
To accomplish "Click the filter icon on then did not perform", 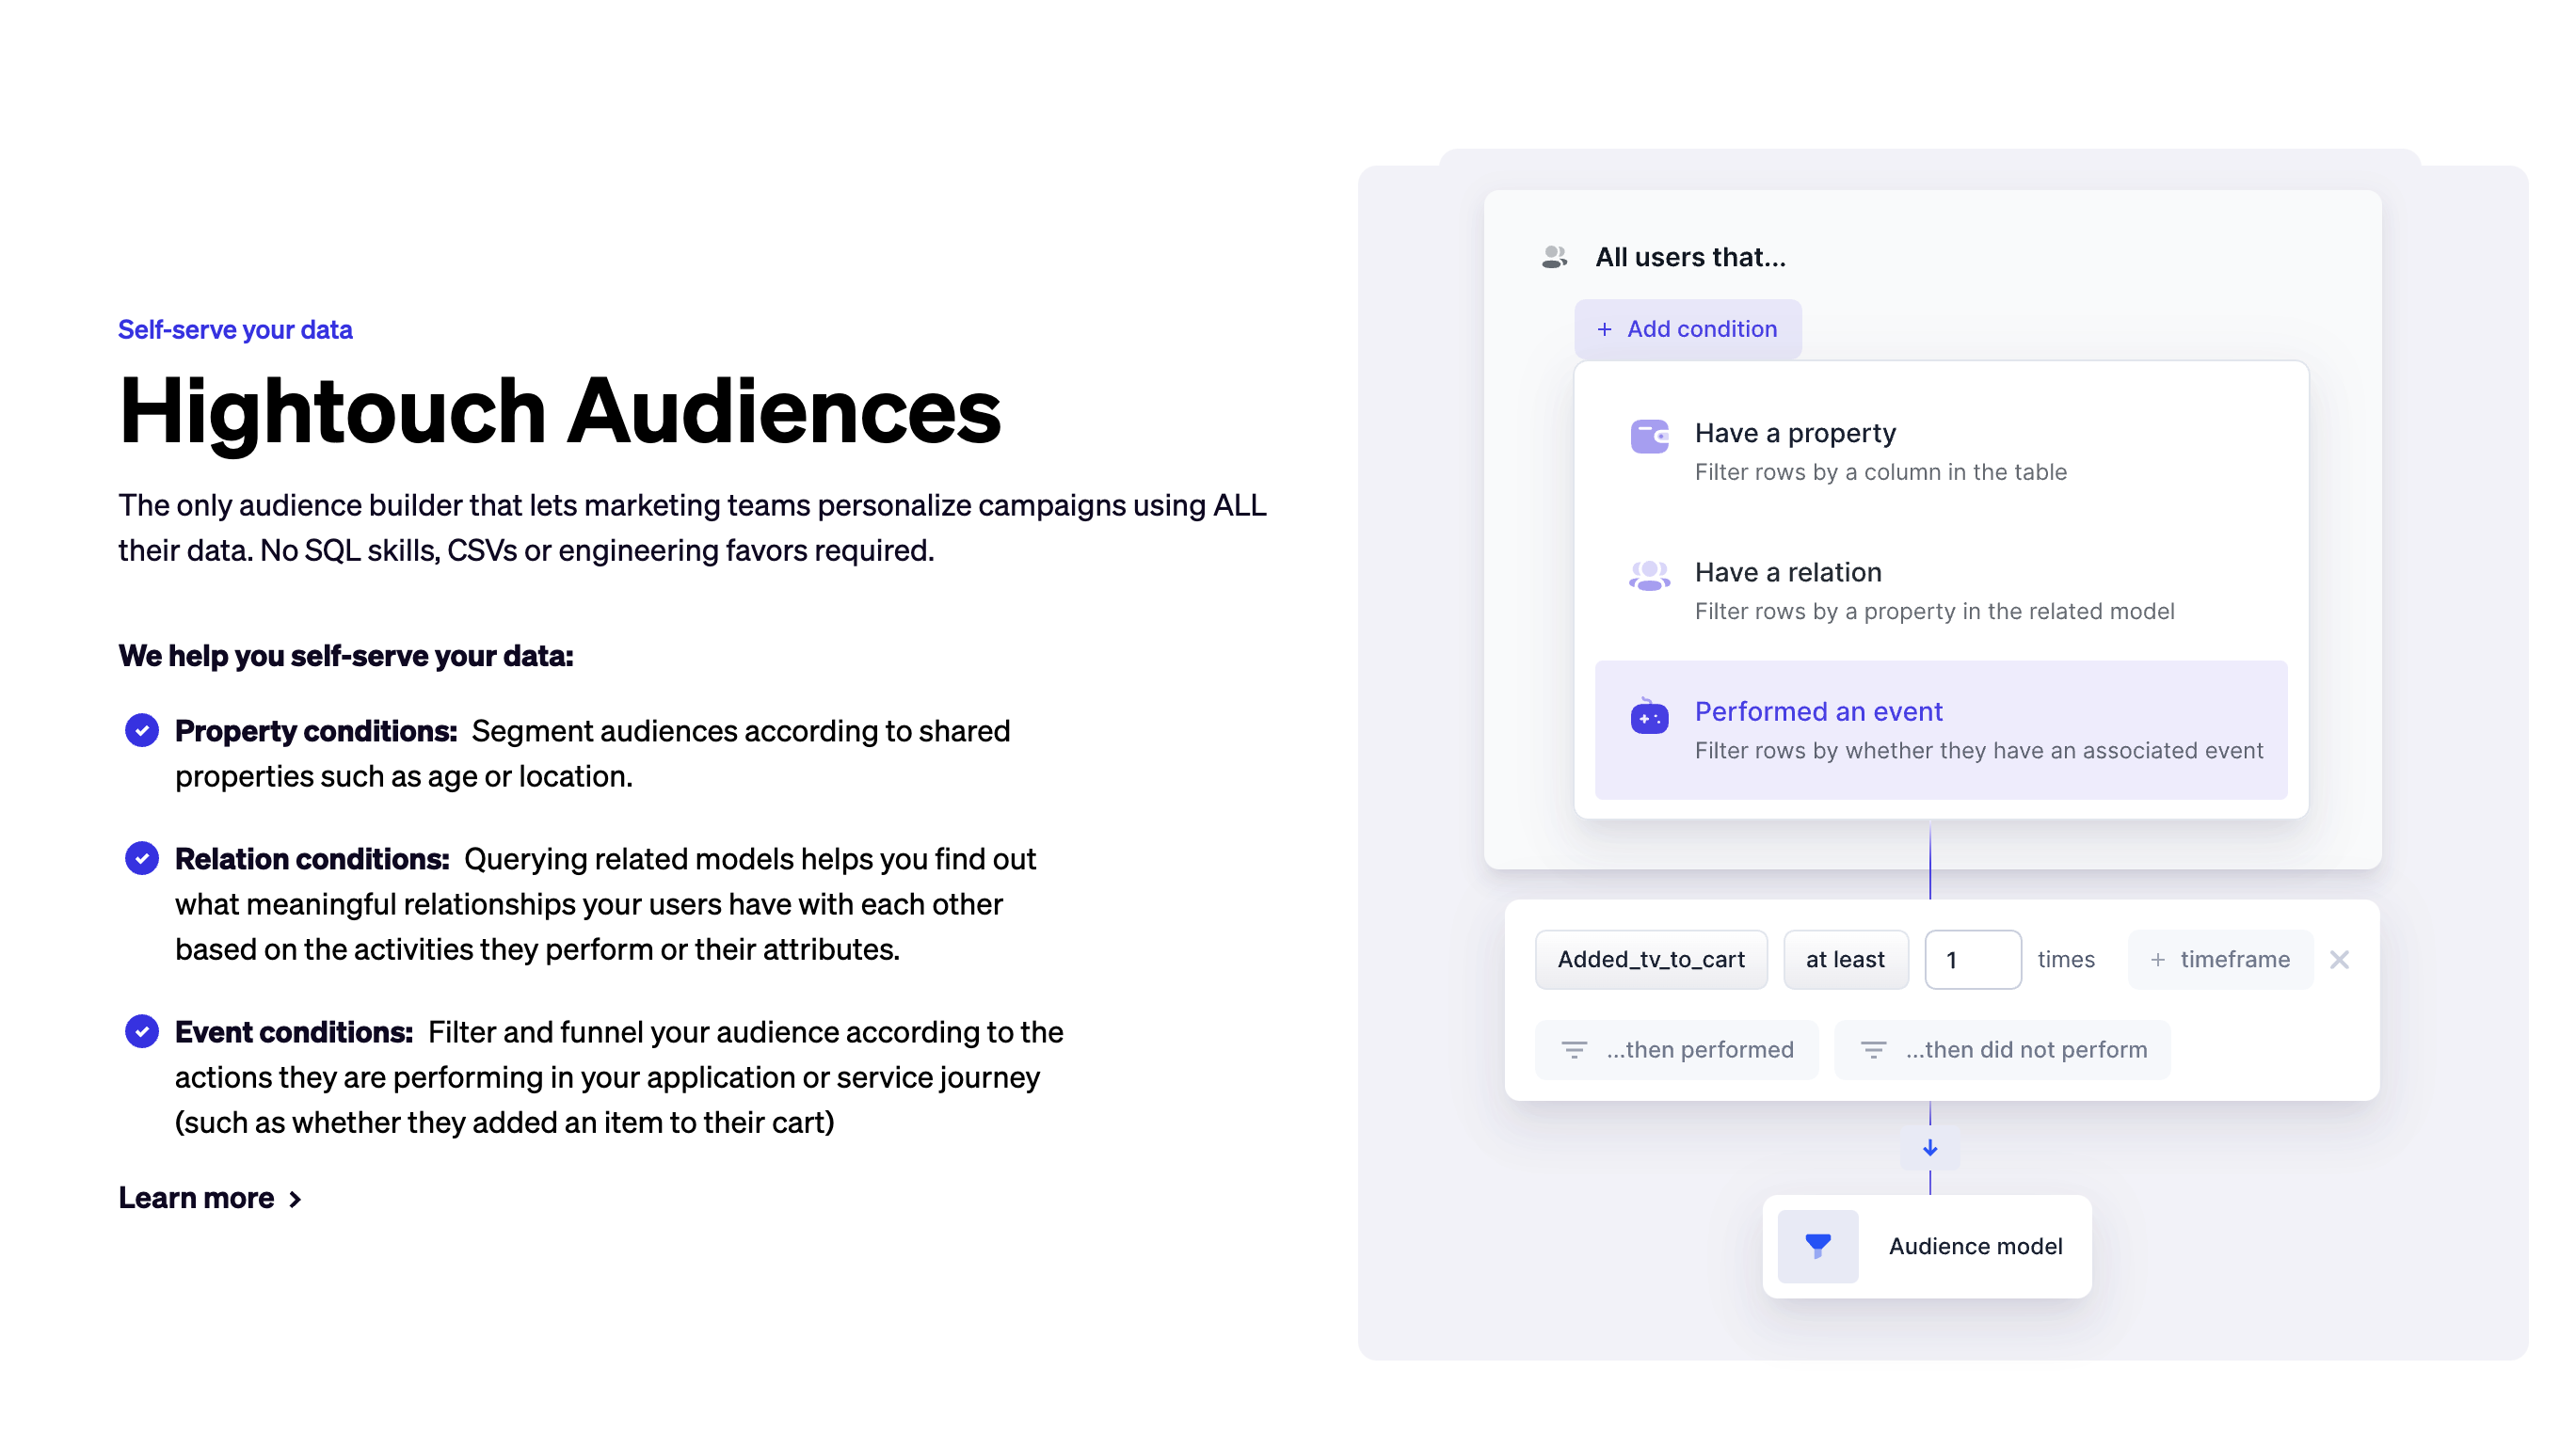I will tap(1873, 1050).
